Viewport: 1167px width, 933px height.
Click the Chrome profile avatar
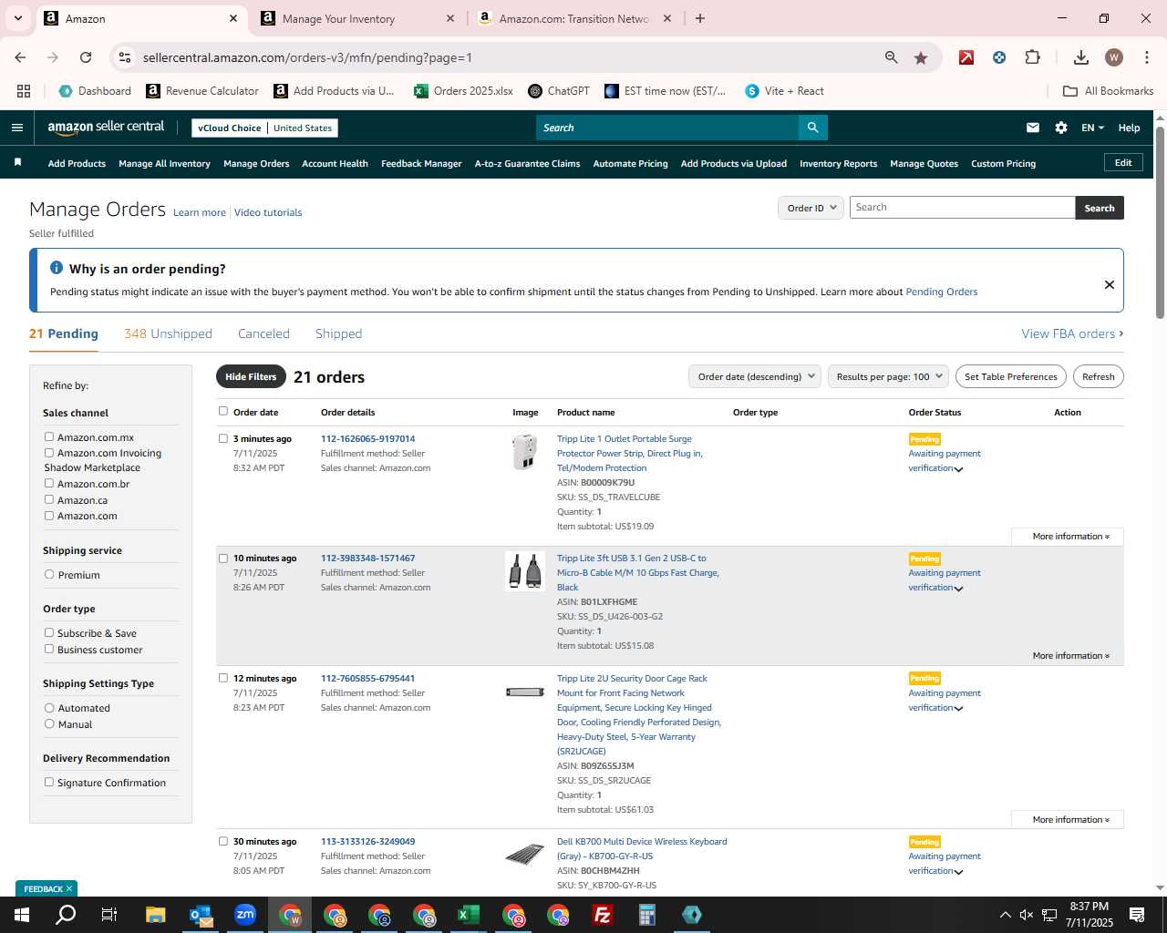1113,57
